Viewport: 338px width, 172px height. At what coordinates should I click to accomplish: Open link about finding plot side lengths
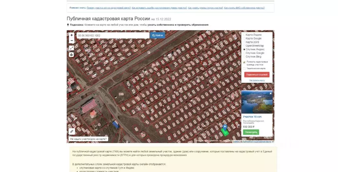[x=206, y=8]
